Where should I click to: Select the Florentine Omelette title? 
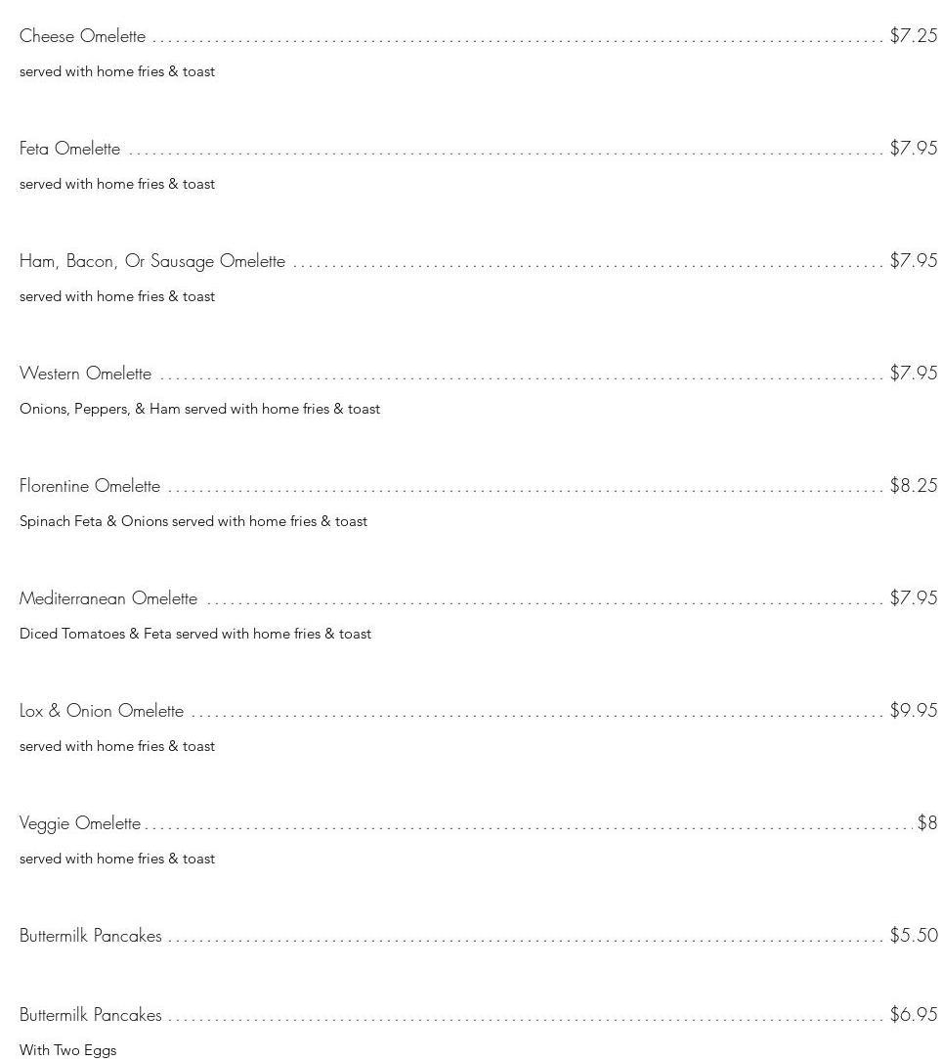(x=90, y=486)
